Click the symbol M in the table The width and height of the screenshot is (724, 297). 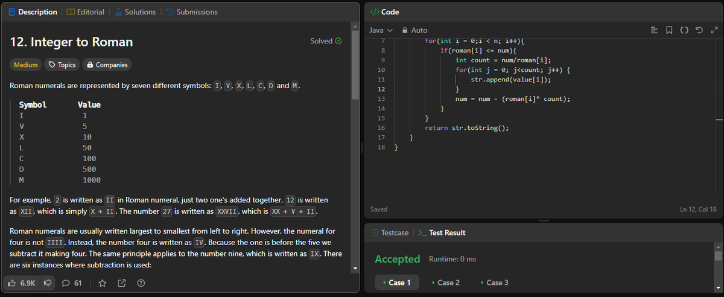click(x=22, y=180)
